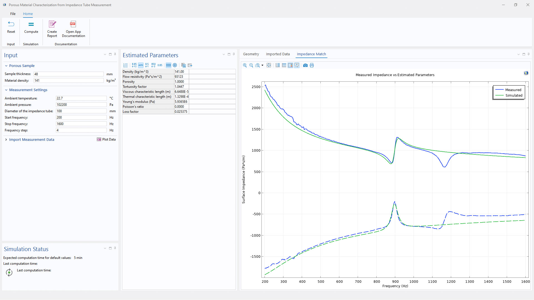Screen dimensions: 534x300
Task: Zoom out on the impedance plot
Action: [x=251, y=65]
